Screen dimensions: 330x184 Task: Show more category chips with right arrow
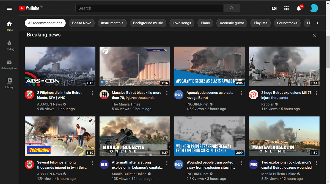click(317, 23)
